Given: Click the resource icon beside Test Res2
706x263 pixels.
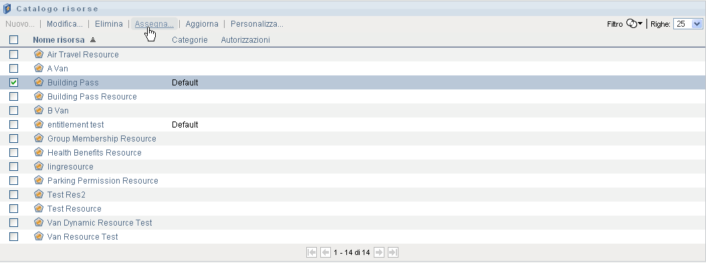Looking at the screenshot, I should point(39,194).
